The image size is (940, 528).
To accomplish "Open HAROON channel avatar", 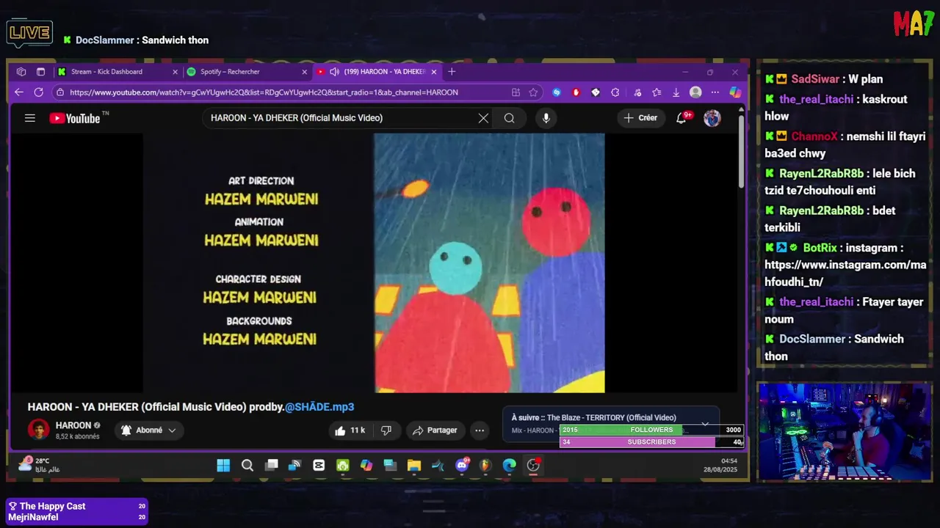I will [x=38, y=430].
